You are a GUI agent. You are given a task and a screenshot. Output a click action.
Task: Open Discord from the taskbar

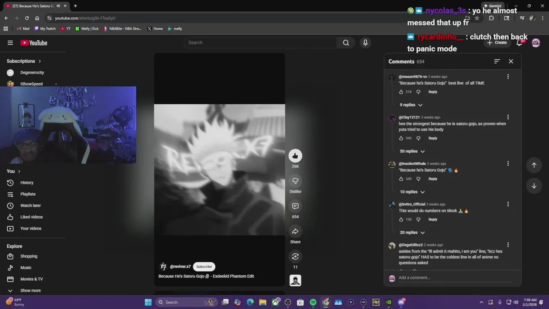401,302
